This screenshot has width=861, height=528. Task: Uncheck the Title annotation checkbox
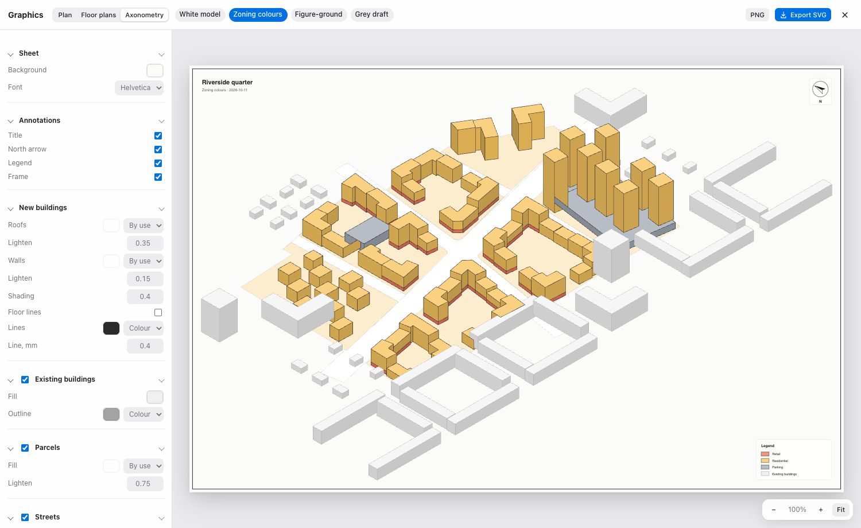(158, 135)
